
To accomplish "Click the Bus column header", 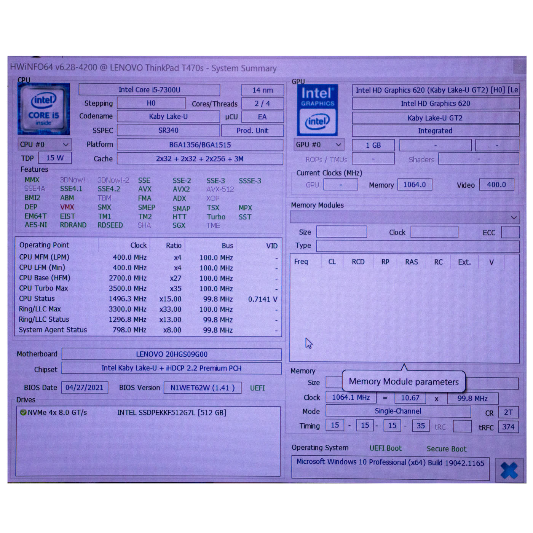I will point(227,246).
